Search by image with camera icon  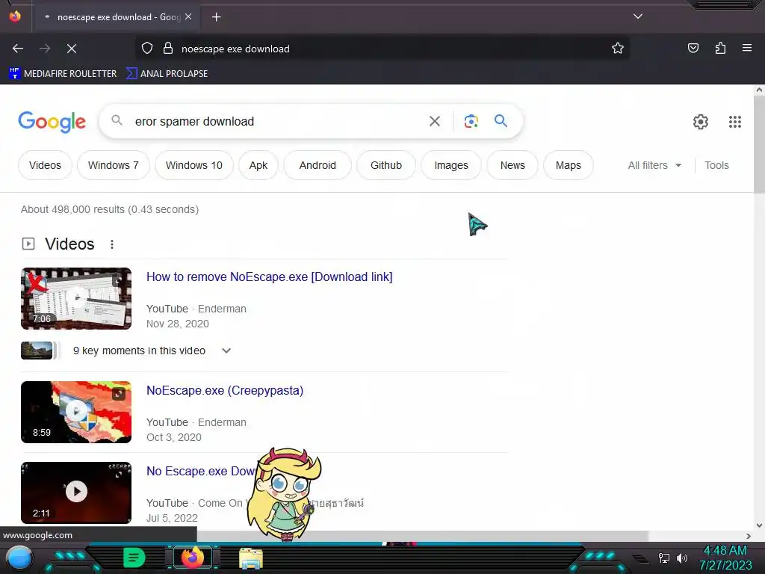click(471, 121)
